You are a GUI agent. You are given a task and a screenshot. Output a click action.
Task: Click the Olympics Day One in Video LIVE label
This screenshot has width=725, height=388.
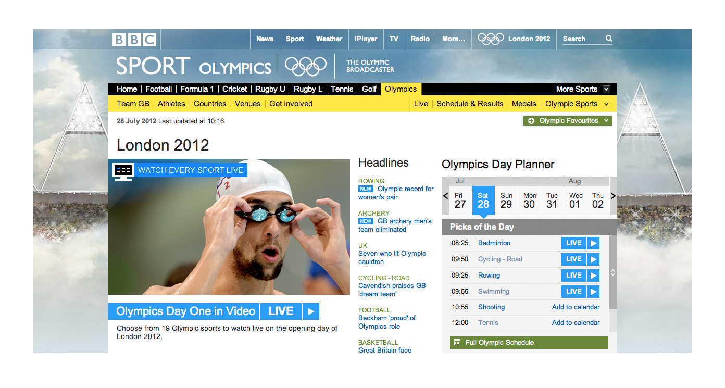point(281,311)
